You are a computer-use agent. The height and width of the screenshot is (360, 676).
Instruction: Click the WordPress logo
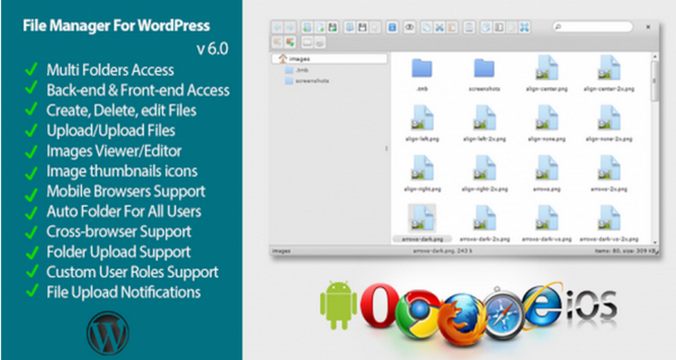(x=106, y=329)
